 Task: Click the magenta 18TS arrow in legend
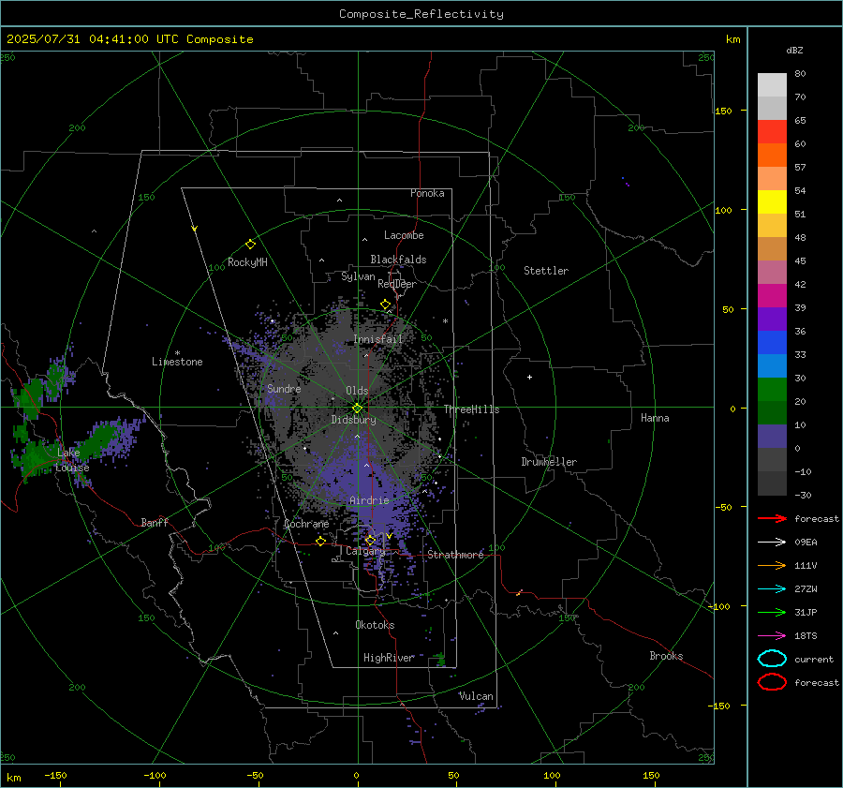coord(772,636)
